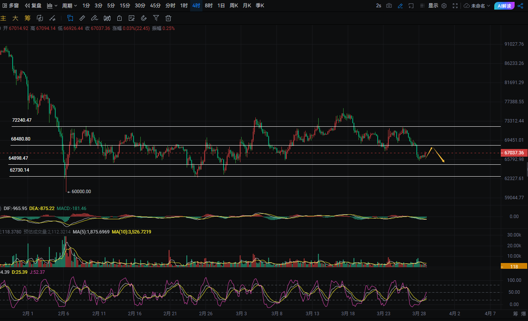Click the filter funnel icon
Viewport: 528px width, 321px height.
156,18
